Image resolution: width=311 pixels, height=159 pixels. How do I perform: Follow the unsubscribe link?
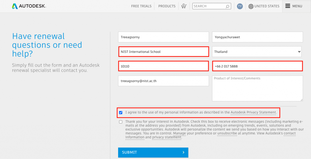227,133
